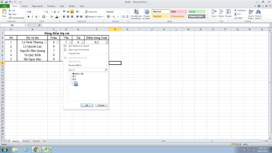Click the Format Painter brush icon
The height and width of the screenshot is (153, 272).
click(10, 18)
